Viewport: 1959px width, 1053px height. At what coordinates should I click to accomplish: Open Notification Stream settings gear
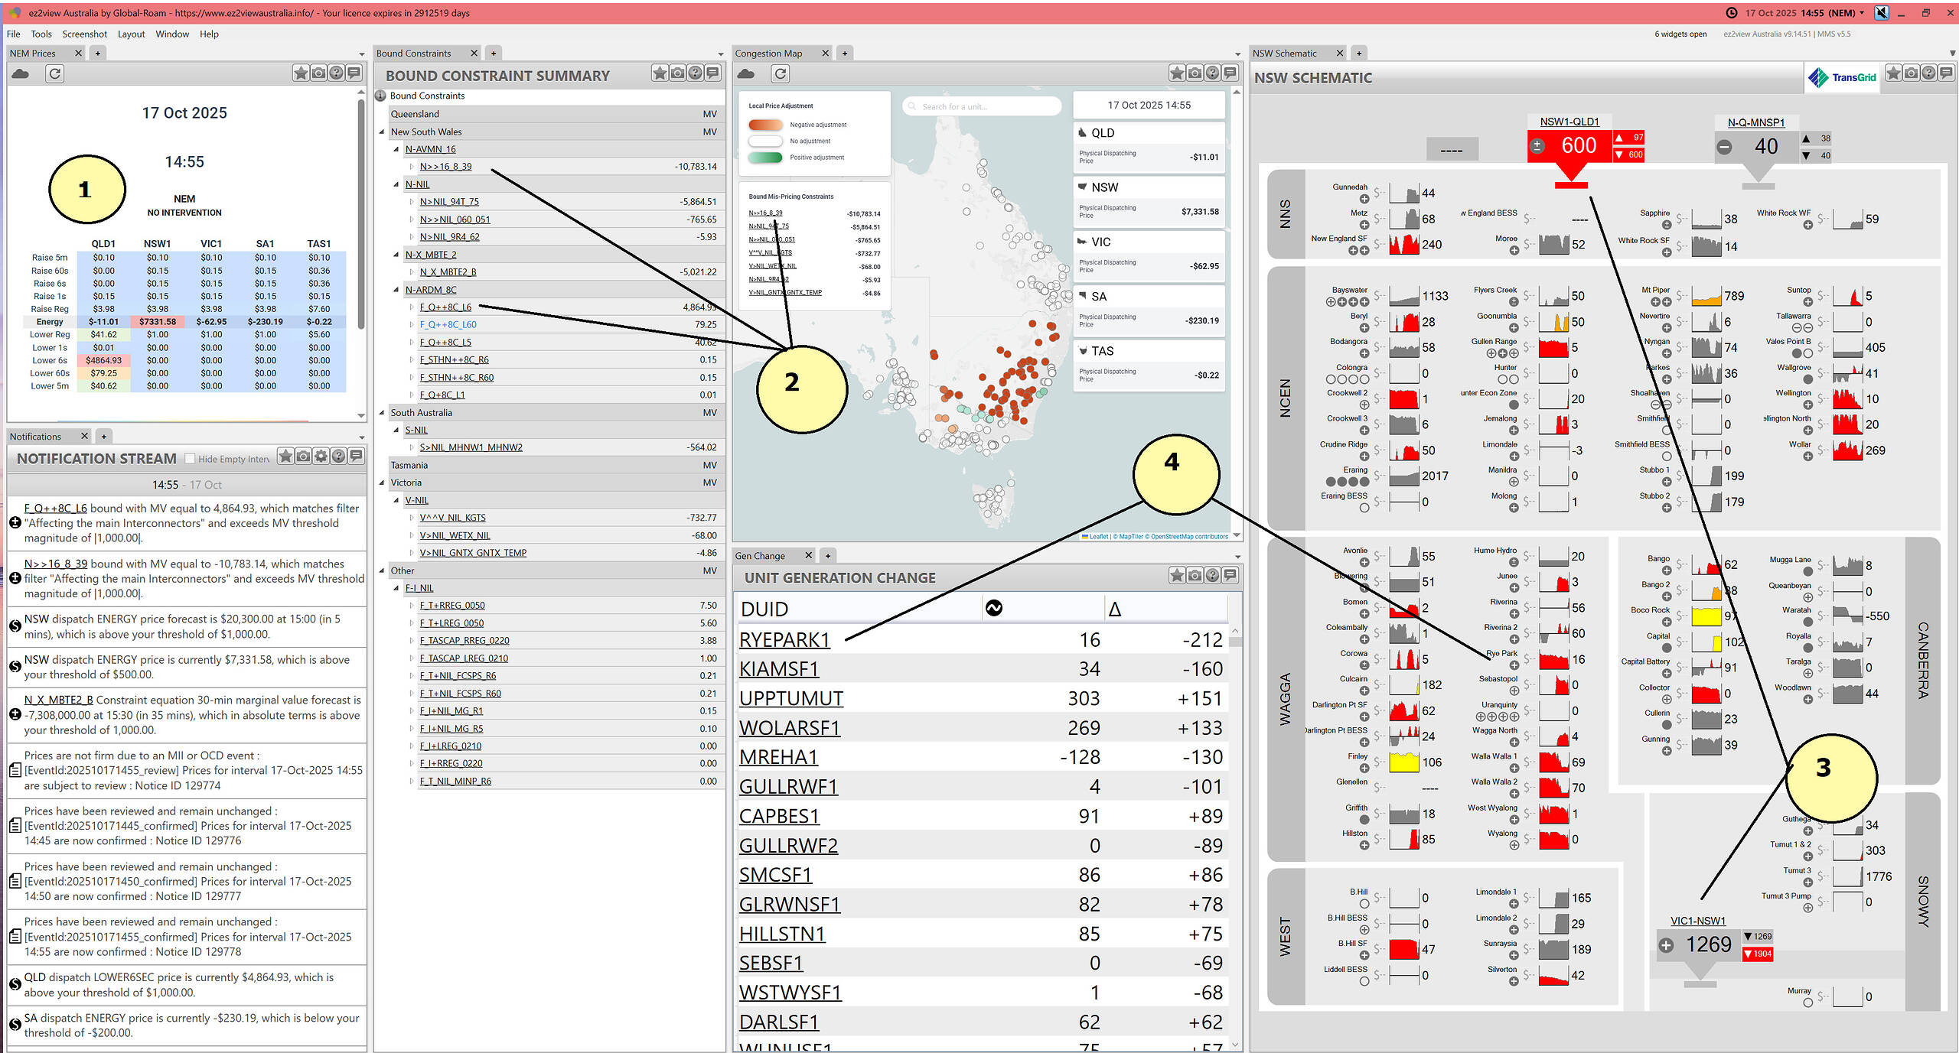(x=321, y=457)
